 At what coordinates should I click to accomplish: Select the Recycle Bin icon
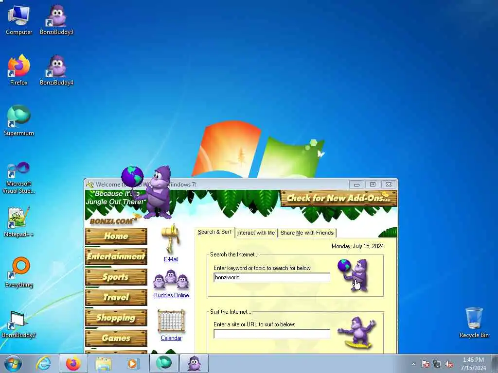(474, 322)
